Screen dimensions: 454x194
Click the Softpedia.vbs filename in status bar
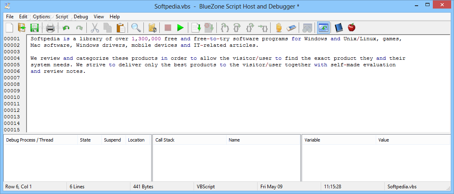403,187
